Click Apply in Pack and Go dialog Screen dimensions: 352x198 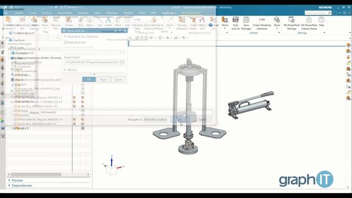coord(103,79)
